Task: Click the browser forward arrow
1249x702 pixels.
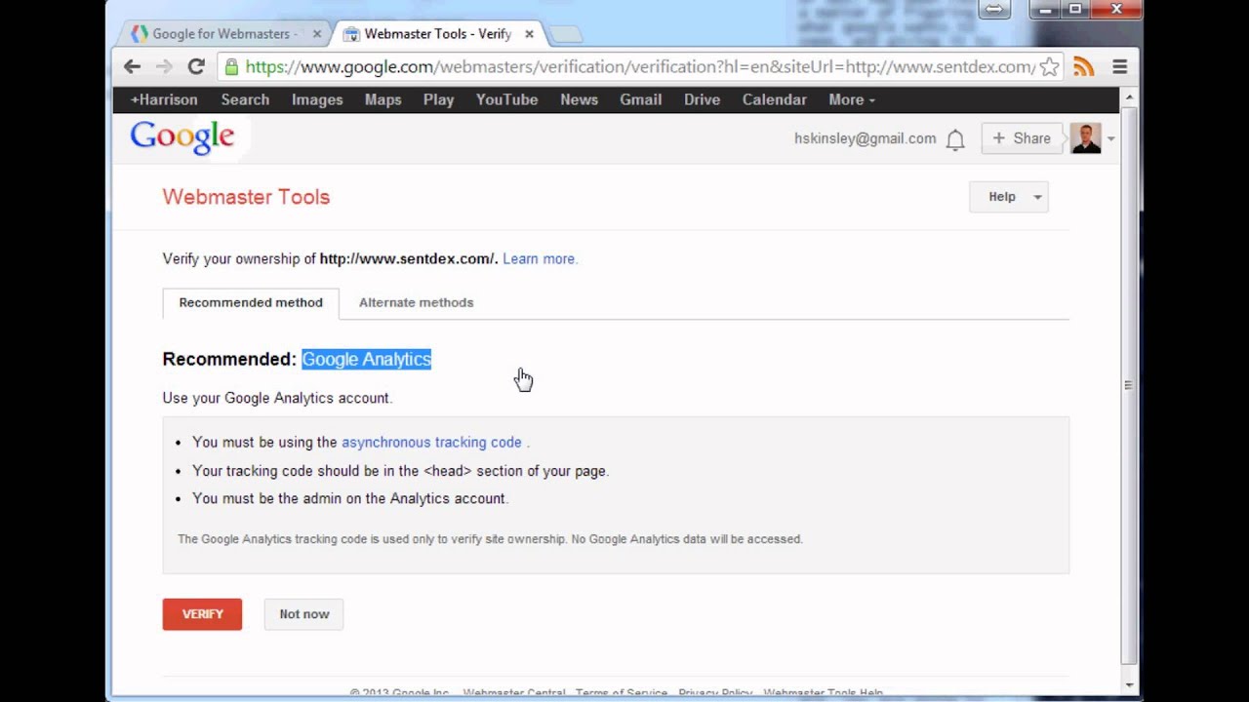Action: (164, 66)
